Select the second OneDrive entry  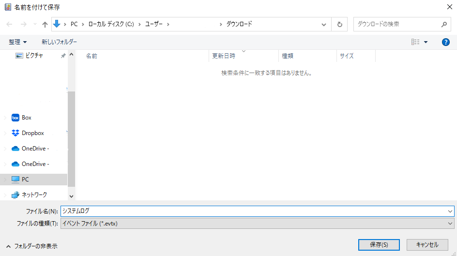(35, 164)
